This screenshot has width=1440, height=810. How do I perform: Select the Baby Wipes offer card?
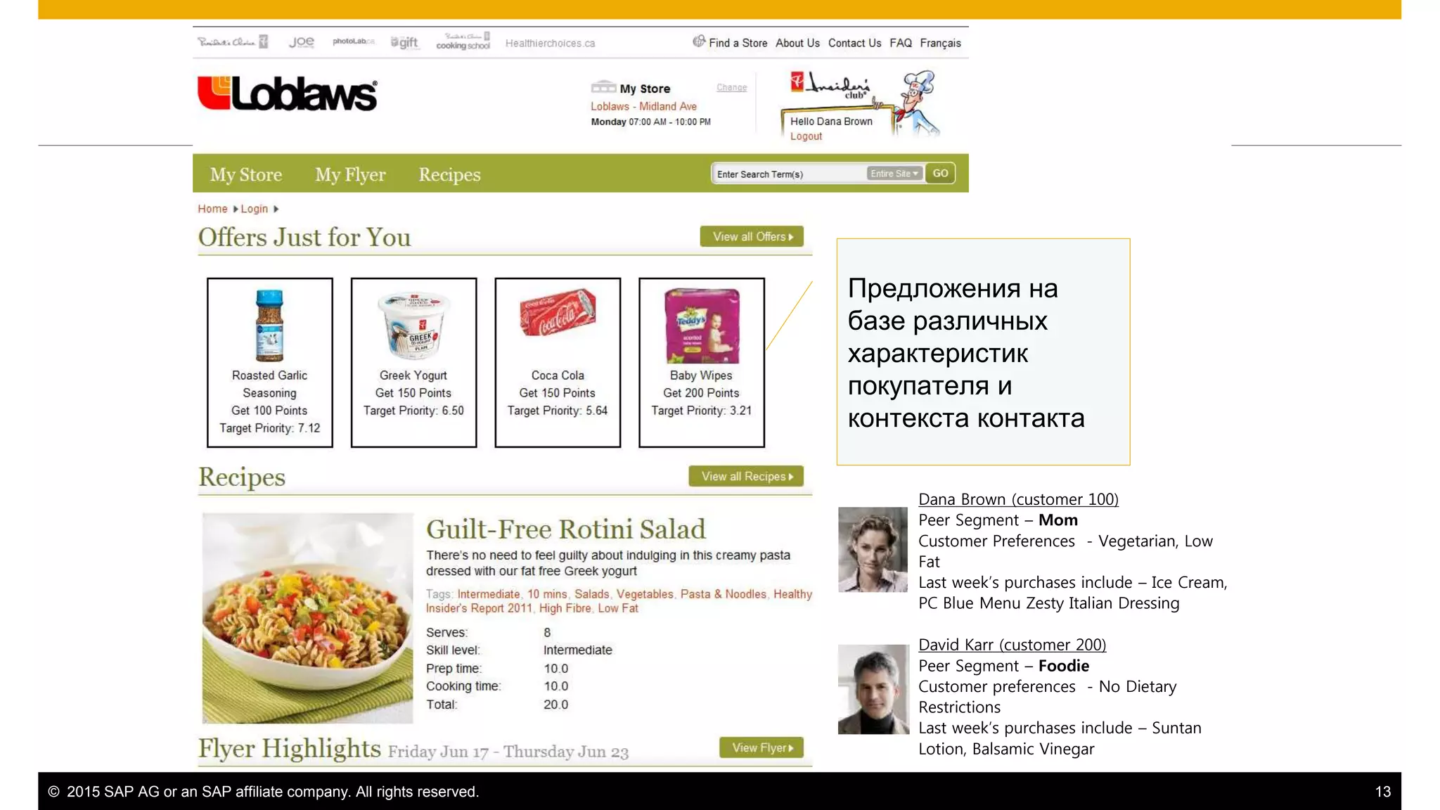[701, 362]
